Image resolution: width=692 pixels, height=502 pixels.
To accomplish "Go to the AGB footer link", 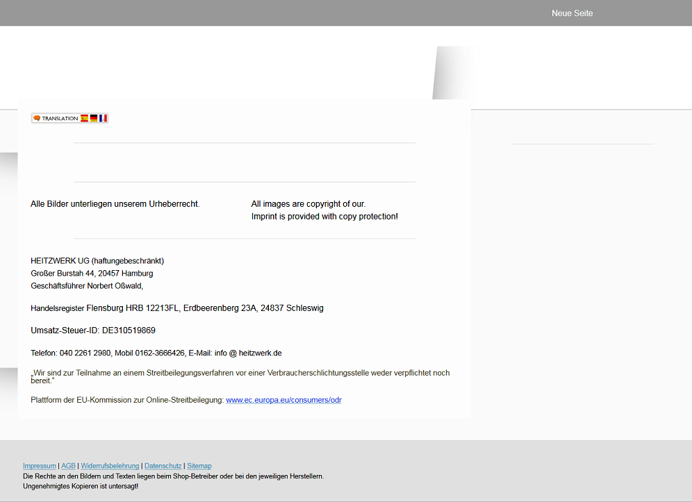I will point(68,466).
